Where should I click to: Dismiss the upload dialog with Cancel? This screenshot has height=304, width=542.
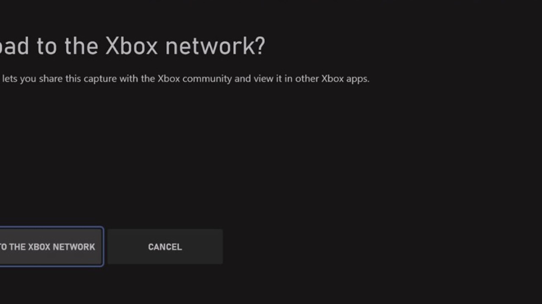[165, 247]
